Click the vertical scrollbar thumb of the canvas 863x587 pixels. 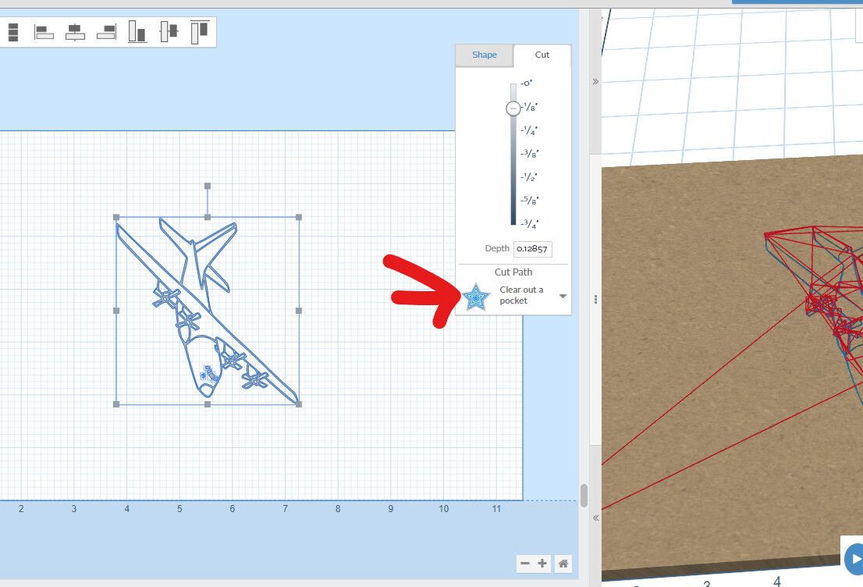pyautogui.click(x=584, y=496)
